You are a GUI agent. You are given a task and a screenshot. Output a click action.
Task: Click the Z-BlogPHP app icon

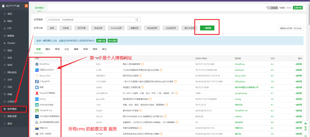click(37, 81)
